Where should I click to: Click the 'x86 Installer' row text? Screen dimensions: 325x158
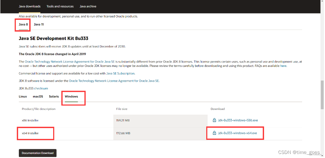[x=30, y=120]
